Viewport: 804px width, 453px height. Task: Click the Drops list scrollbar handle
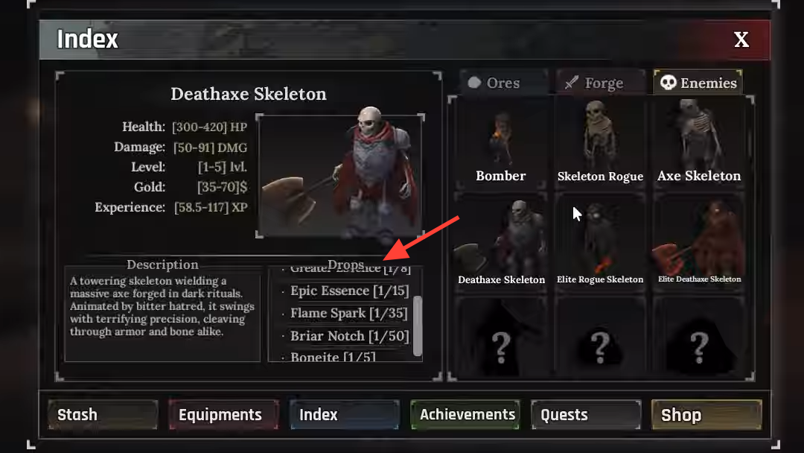(418, 326)
